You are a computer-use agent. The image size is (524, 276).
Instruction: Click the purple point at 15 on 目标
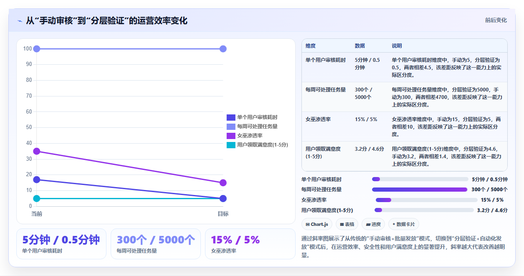tap(223, 182)
